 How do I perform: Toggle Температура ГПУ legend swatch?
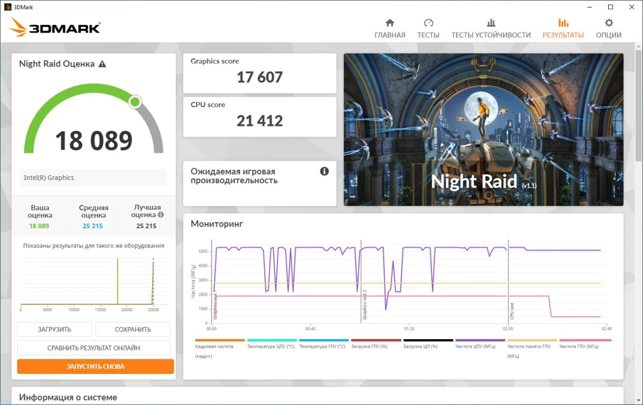tap(324, 340)
